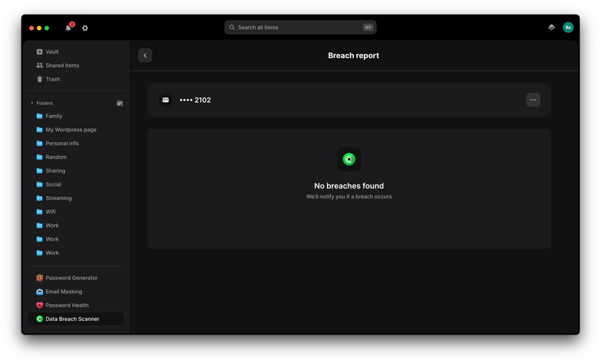Click the ⌘F shortcut badge
Viewport: 601px width, 363px height.
368,28
